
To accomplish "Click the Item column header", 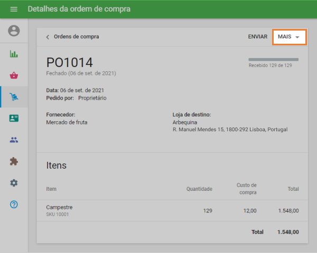I will (x=51, y=189).
